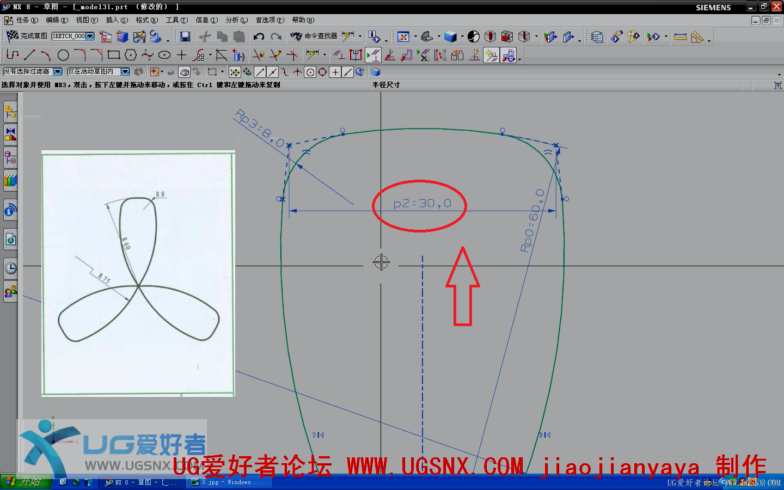The image size is (784, 490).
Task: Select the Make Corner tool
Action: (292, 55)
